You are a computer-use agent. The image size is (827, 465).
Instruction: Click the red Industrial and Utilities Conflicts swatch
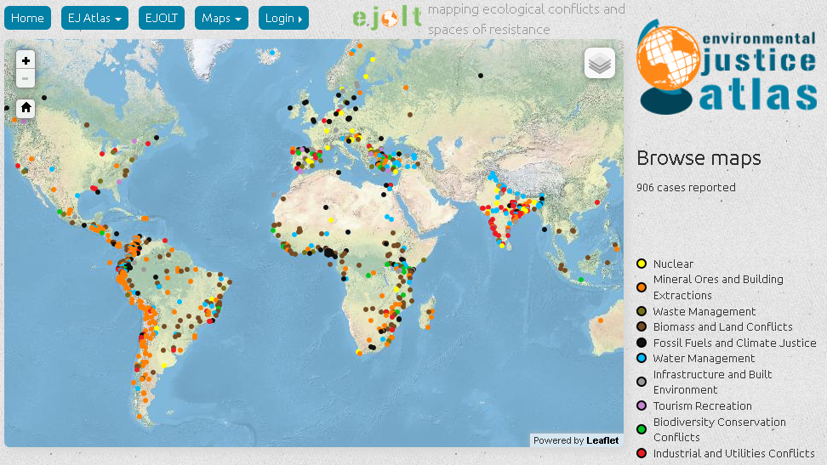click(642, 453)
